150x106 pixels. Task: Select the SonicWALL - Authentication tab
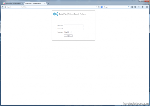tap(35, 3)
